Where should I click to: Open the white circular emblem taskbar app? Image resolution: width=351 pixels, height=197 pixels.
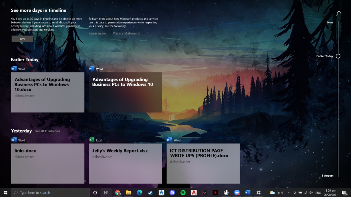[x=226, y=192]
